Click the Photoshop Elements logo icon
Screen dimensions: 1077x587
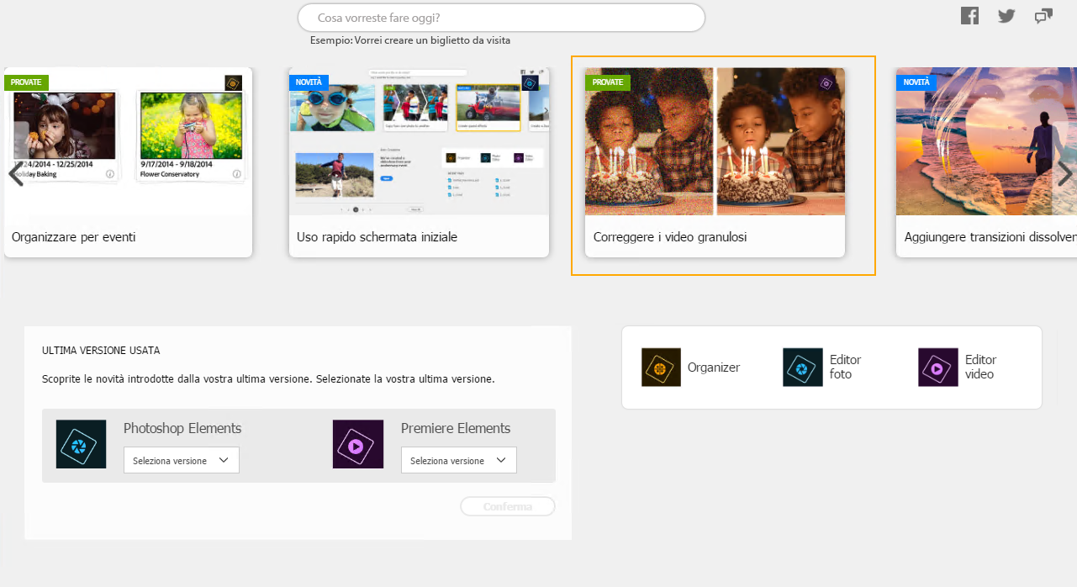(x=82, y=444)
